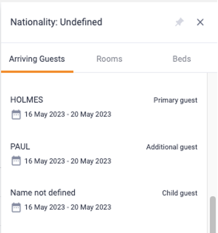The image size is (218, 233).
Task: Click the scrollbar track above the thumb
Action: [213, 134]
